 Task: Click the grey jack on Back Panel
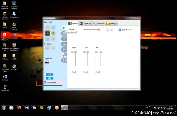coord(47,39)
